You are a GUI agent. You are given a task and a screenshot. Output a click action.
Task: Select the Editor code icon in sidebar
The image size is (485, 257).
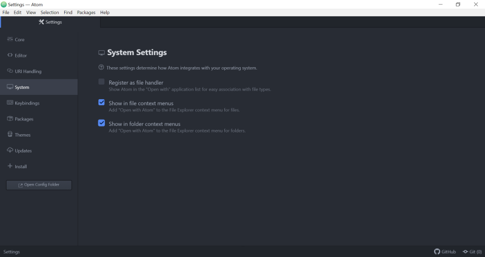(x=10, y=56)
